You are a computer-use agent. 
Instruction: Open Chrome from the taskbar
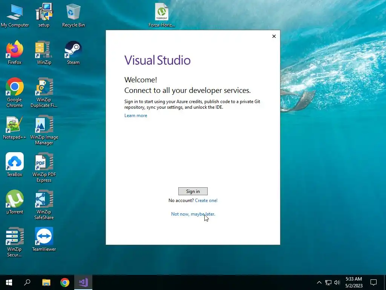click(x=65, y=282)
